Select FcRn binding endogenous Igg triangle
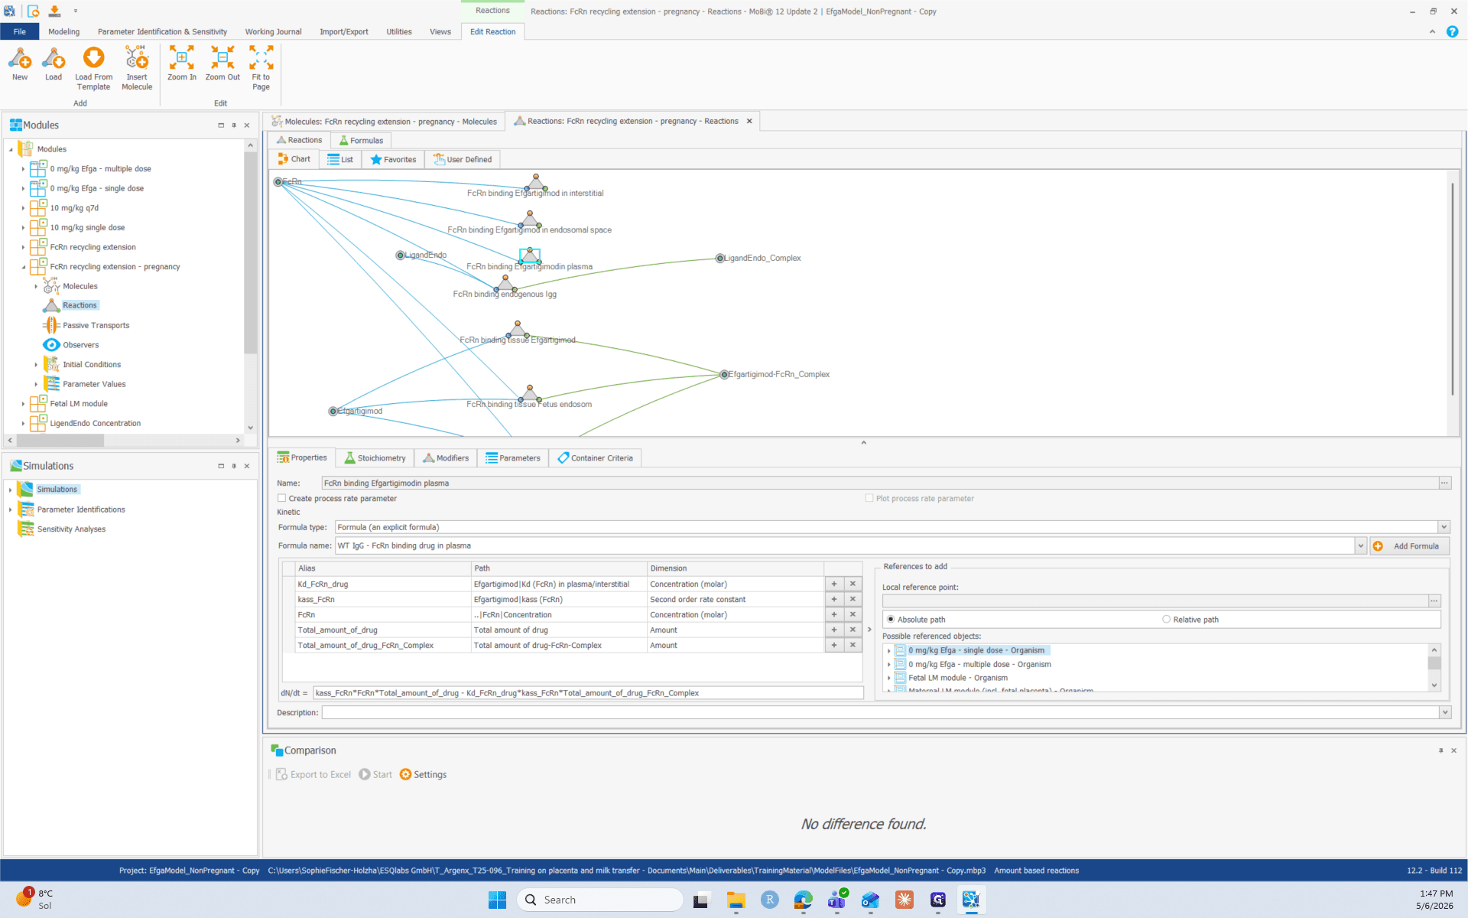Screen dimensions: 1468x918 point(505,284)
